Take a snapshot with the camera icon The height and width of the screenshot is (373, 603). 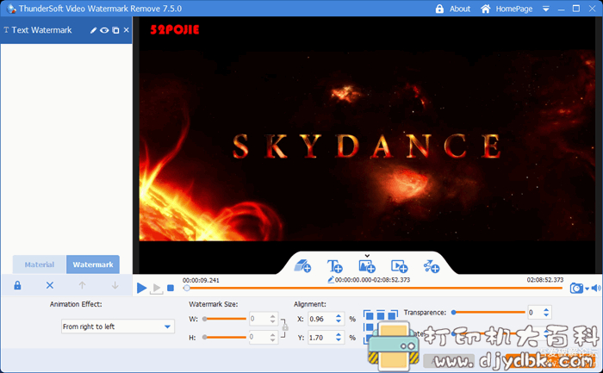click(x=576, y=288)
